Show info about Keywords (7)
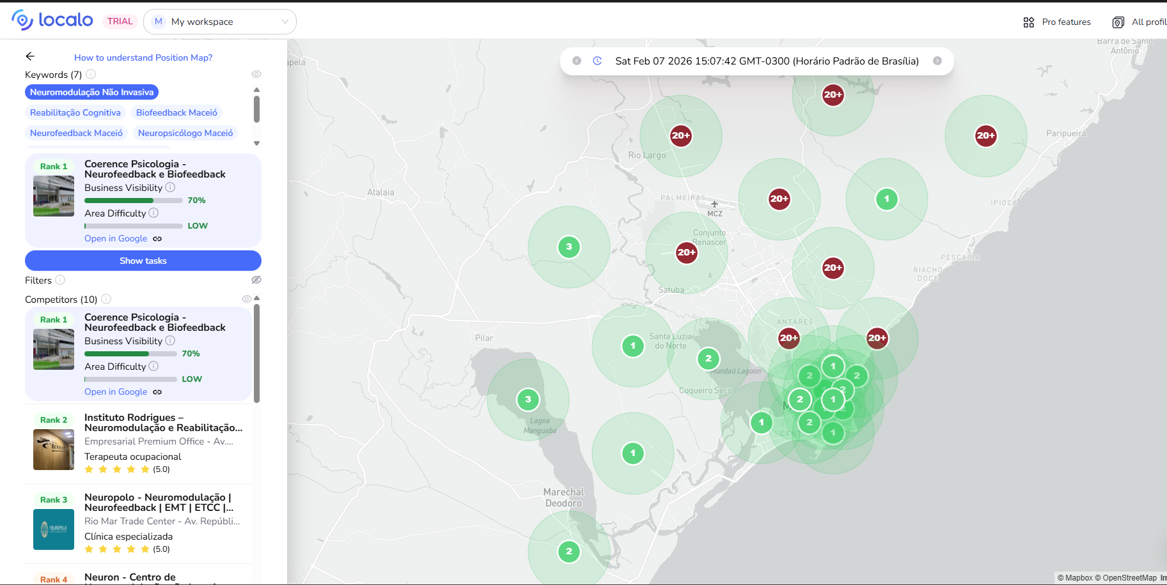Image resolution: width=1167 pixels, height=585 pixels. pyautogui.click(x=91, y=74)
